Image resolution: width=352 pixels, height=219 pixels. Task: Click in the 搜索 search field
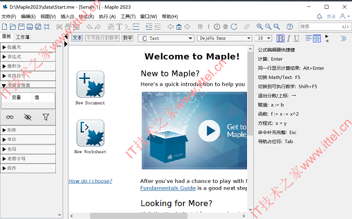pos(325,27)
